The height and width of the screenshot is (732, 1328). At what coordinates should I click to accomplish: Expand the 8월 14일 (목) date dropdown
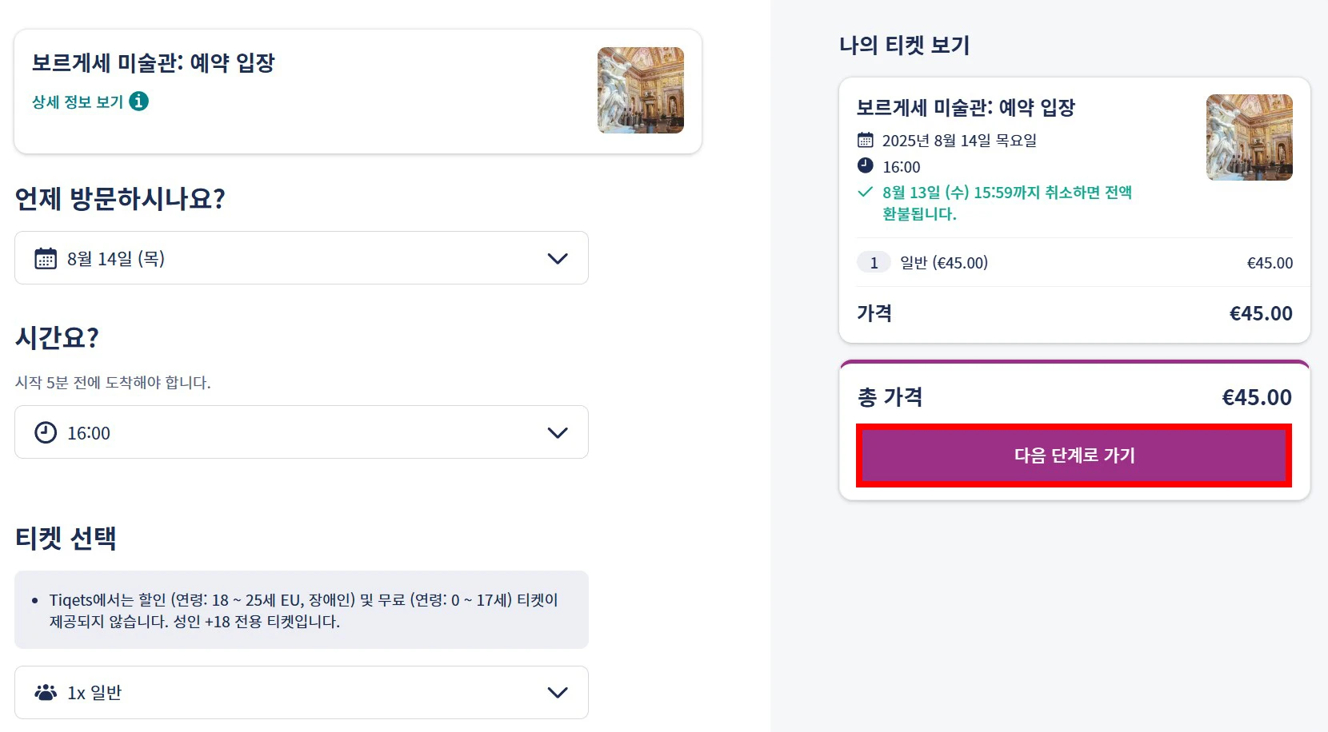point(301,258)
